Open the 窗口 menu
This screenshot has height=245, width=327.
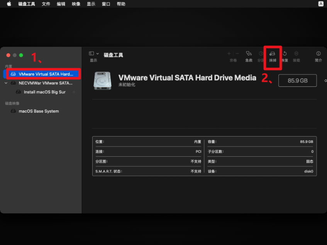[106, 4]
